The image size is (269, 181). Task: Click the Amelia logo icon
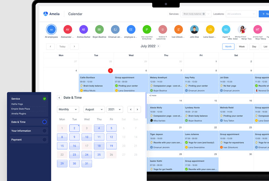tap(45, 14)
